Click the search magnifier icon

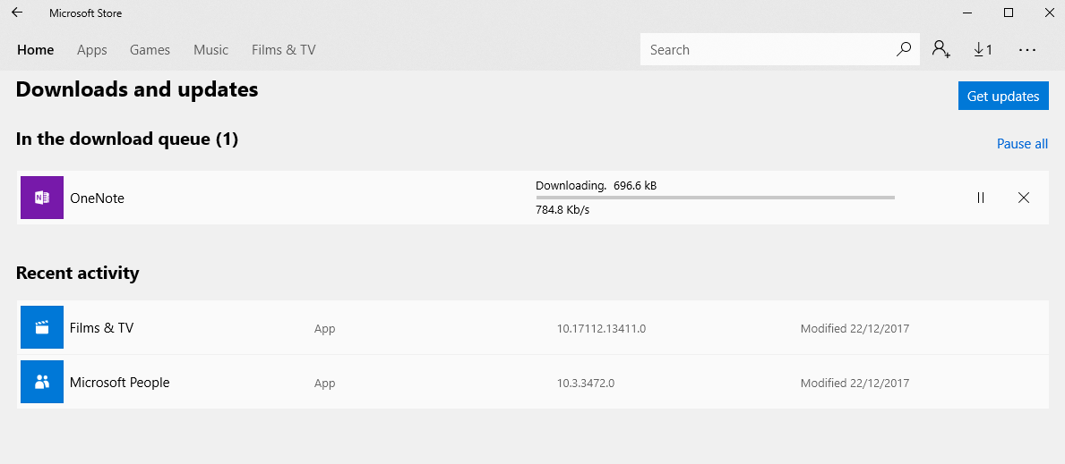904,50
